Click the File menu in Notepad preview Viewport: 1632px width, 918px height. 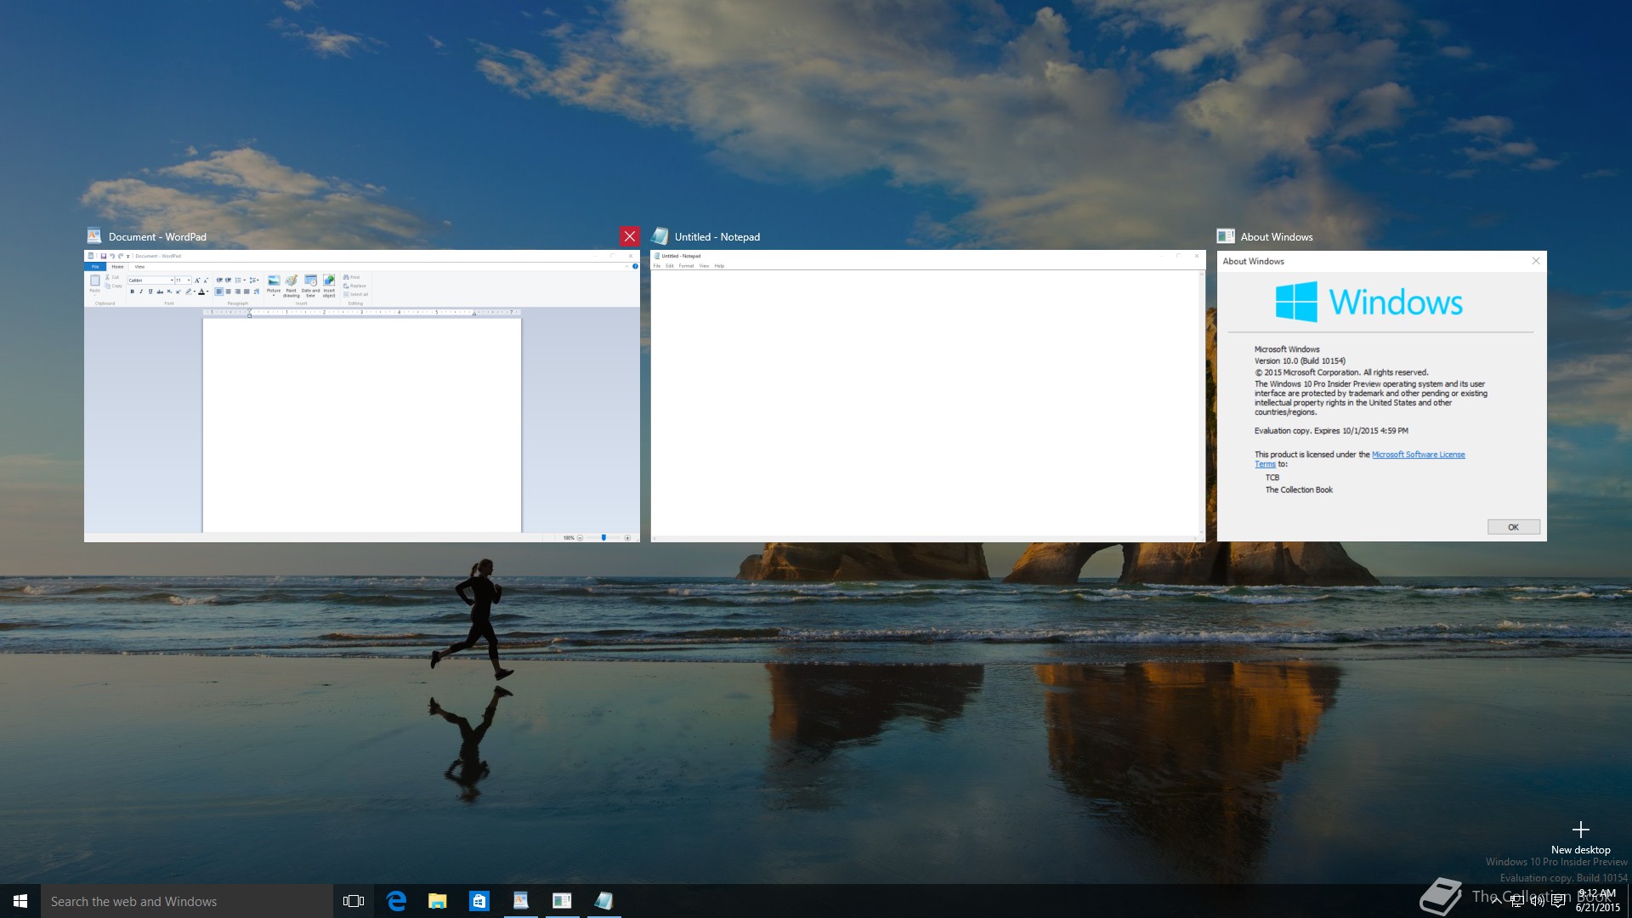657,266
